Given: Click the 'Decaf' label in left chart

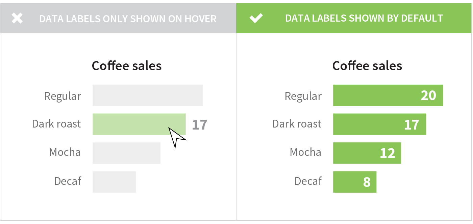Looking at the screenshot, I should click(68, 181).
